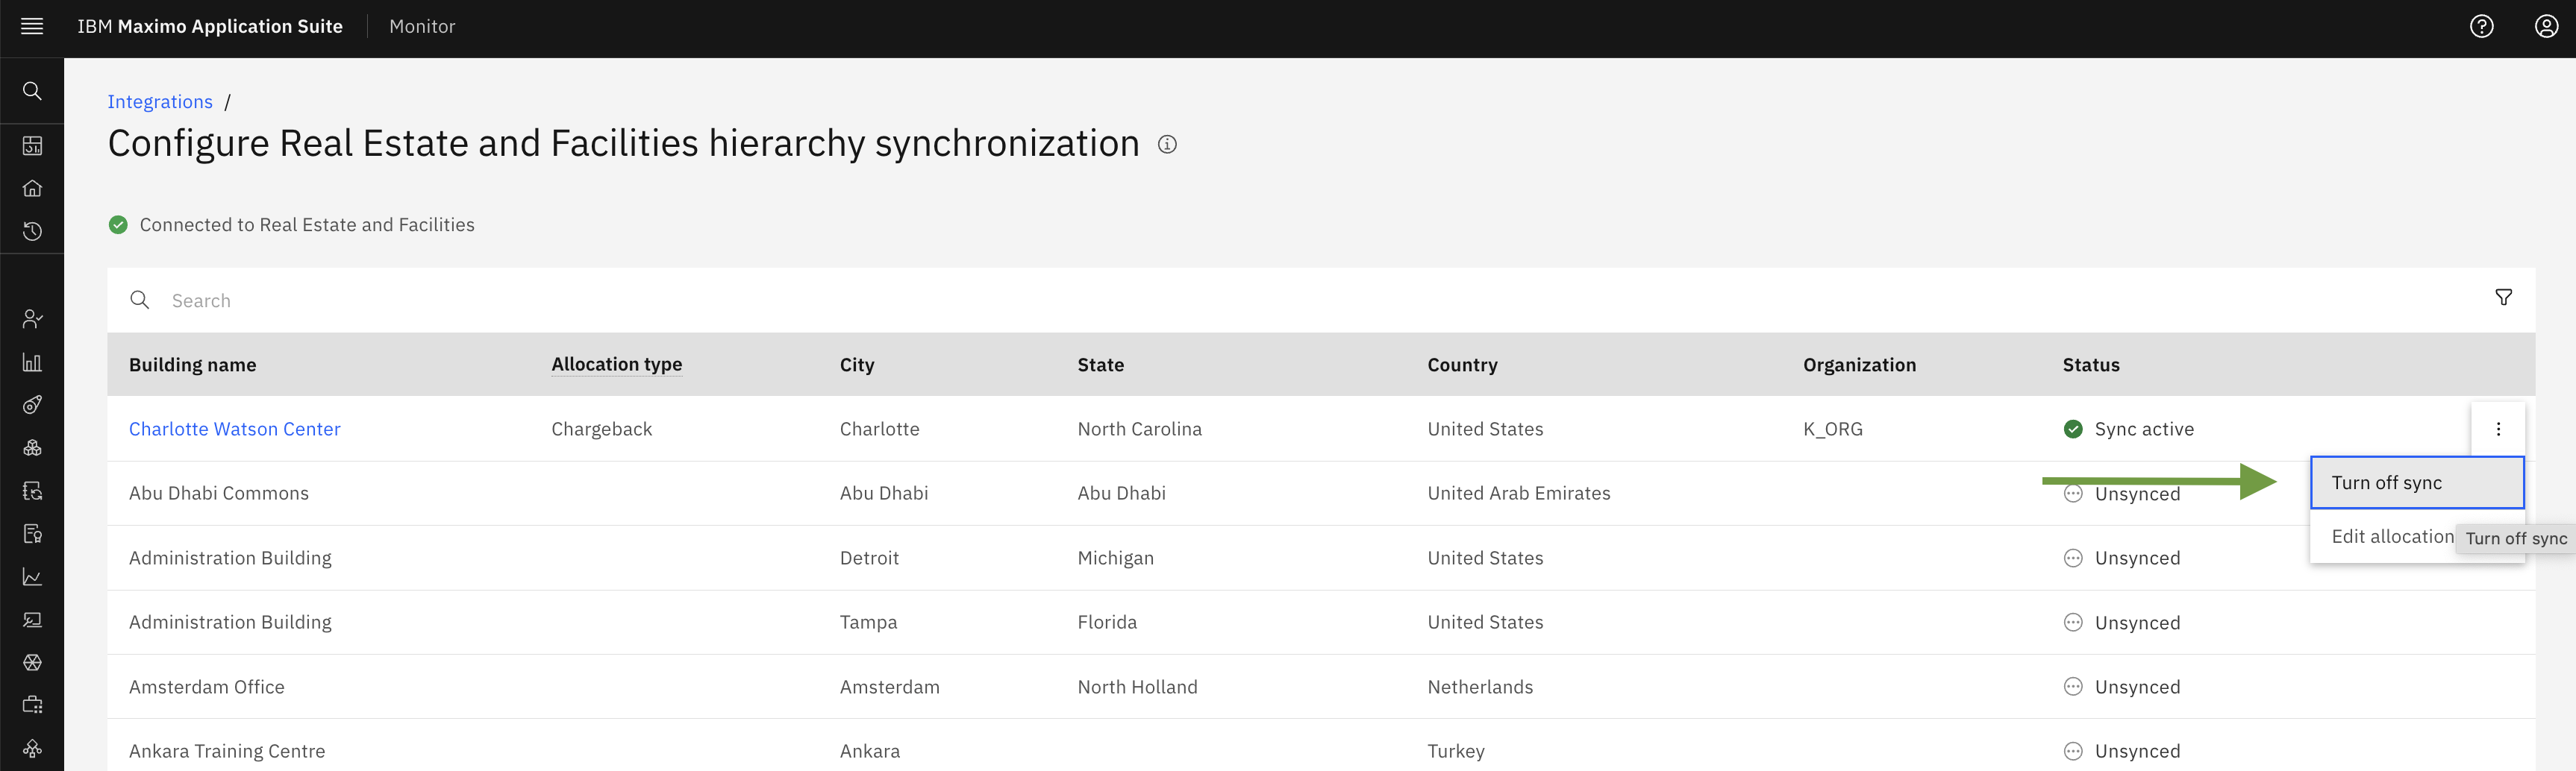The height and width of the screenshot is (771, 2576).
Task: Open the hexagon wheel icon in sidebar
Action: 32,663
